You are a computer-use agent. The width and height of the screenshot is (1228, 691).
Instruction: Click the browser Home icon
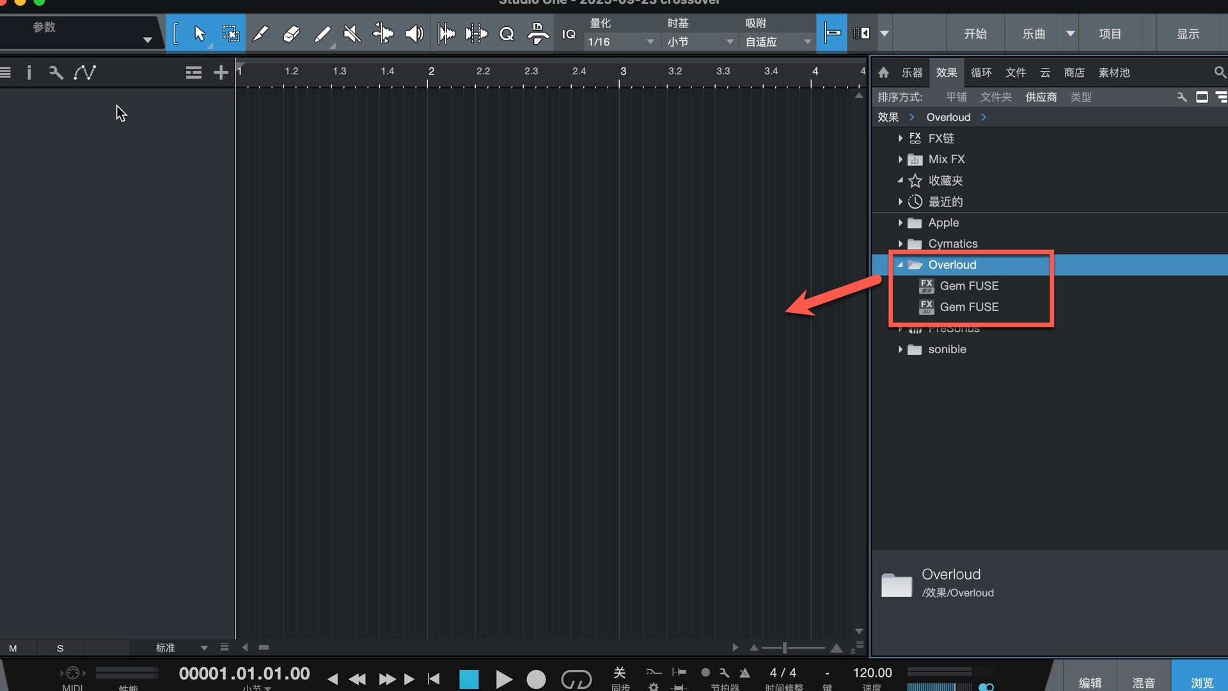pos(883,72)
